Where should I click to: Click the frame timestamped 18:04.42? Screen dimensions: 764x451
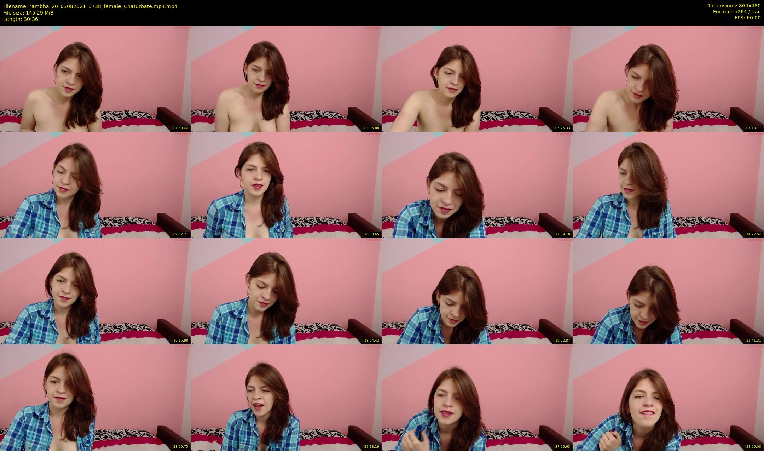tap(286, 291)
